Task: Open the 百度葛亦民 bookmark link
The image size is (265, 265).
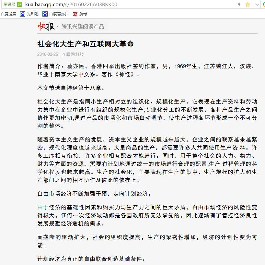Action: tap(59, 14)
